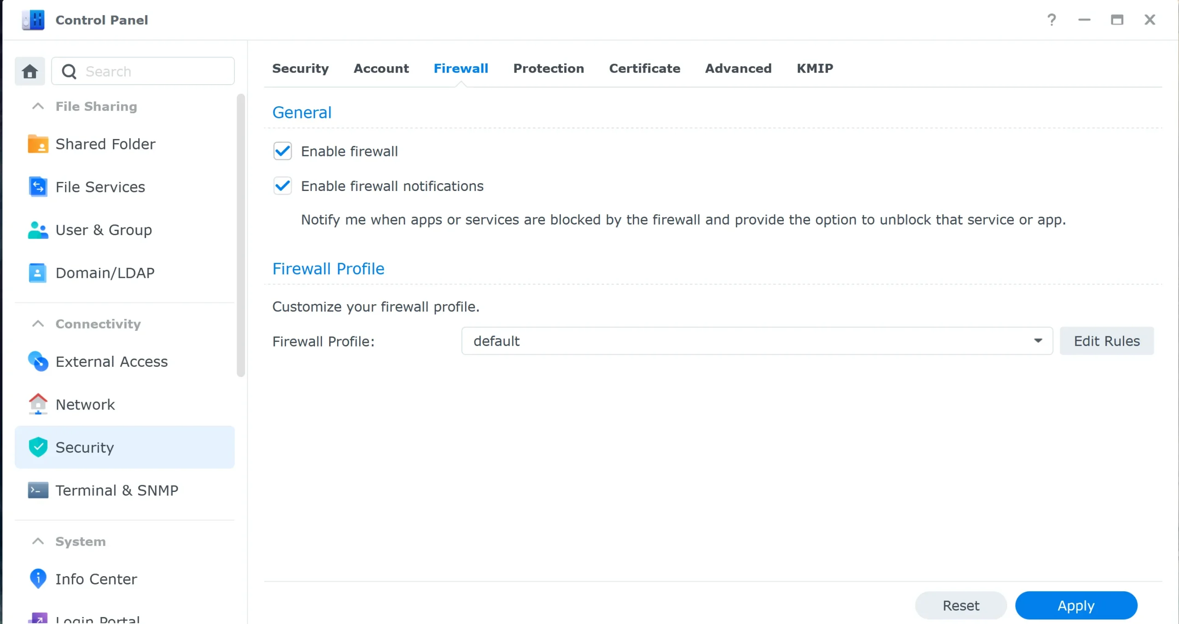Viewport: 1179px width, 624px height.
Task: Click the Edit Rules button
Action: tap(1107, 341)
